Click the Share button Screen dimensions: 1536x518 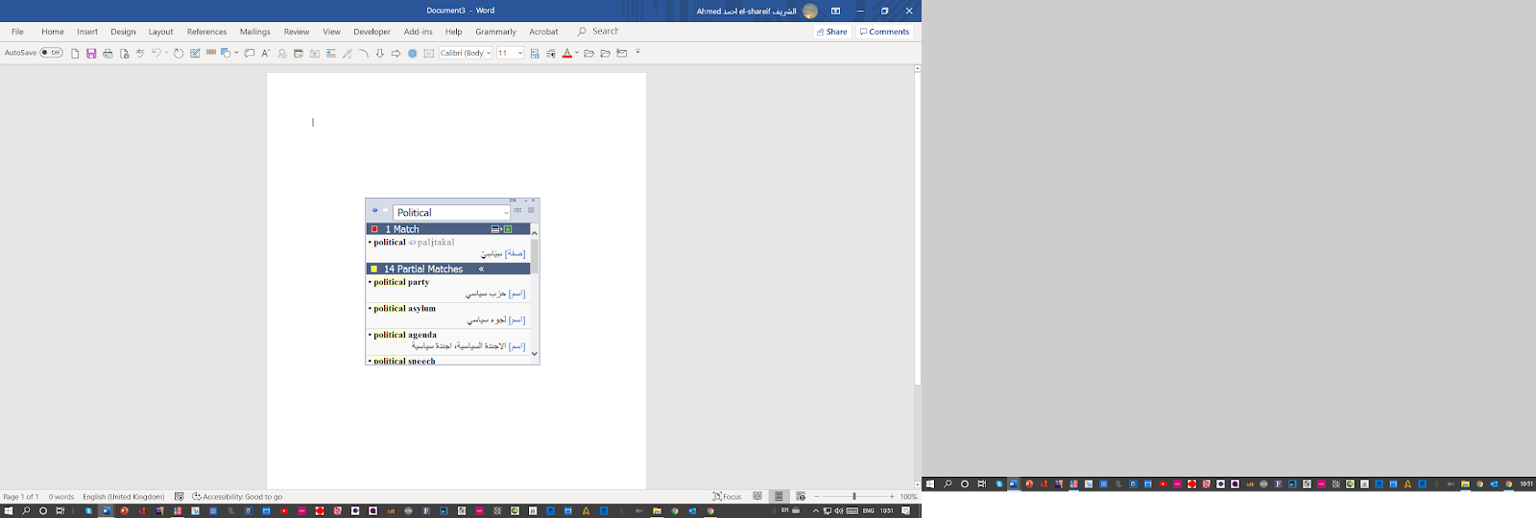(832, 32)
